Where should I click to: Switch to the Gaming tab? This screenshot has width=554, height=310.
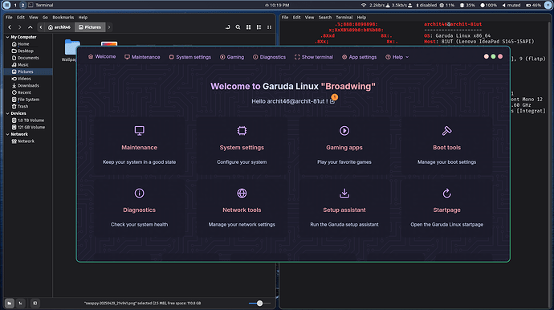232,57
